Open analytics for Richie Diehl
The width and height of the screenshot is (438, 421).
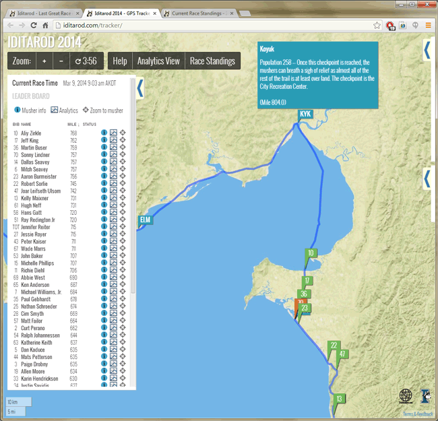[113, 270]
